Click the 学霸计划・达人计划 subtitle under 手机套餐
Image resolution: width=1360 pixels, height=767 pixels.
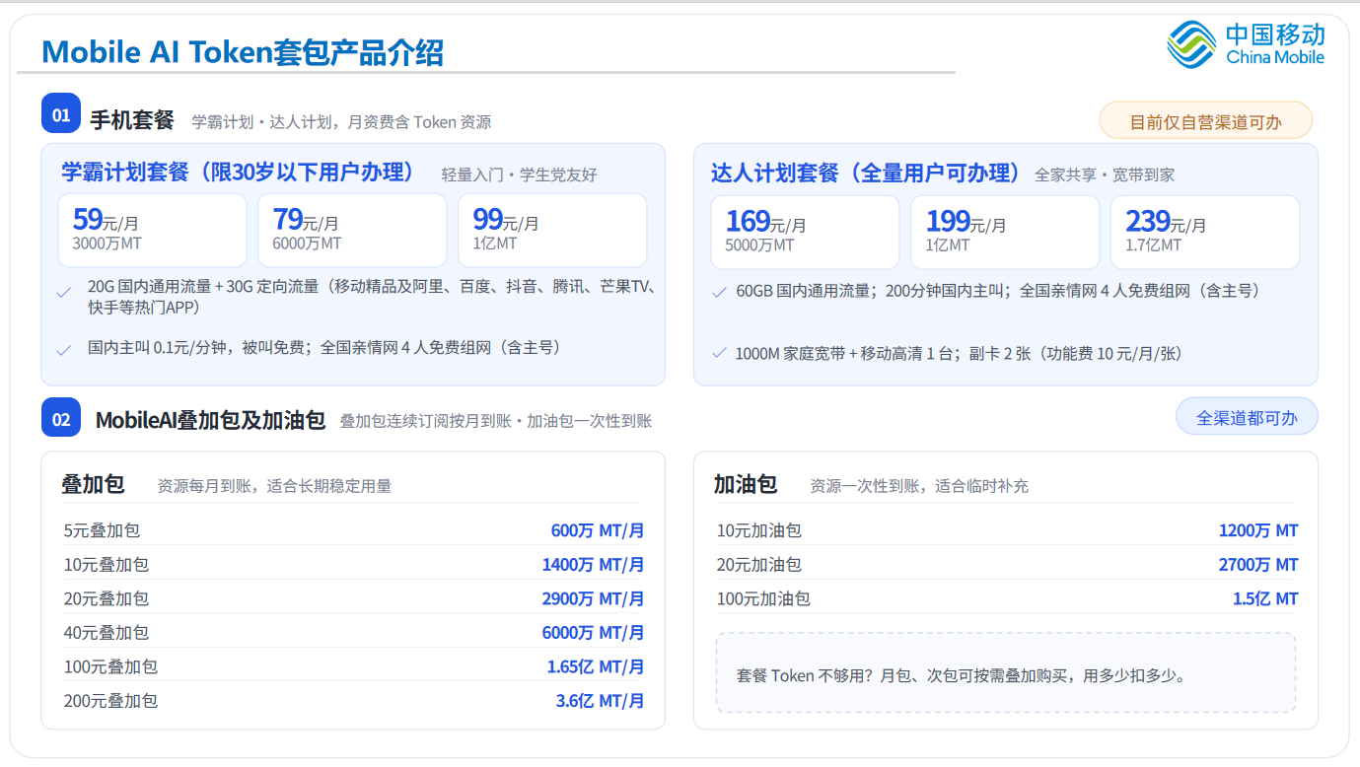(x=341, y=122)
